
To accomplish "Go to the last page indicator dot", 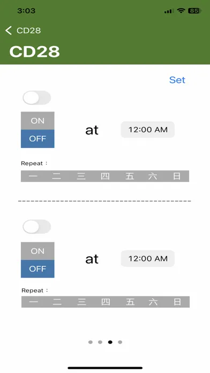I will [120, 342].
